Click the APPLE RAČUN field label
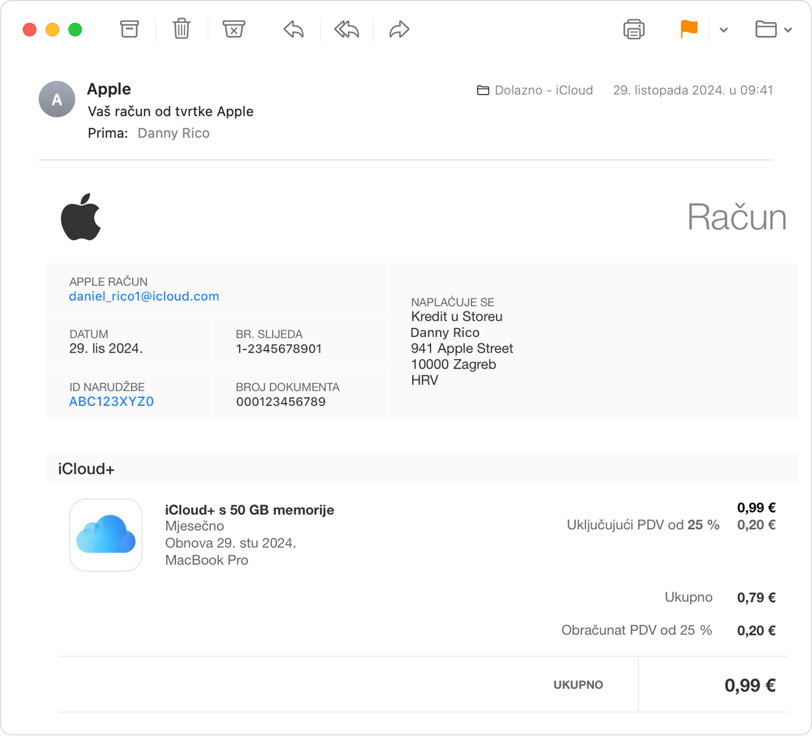Viewport: 812px width, 736px height. (x=108, y=281)
